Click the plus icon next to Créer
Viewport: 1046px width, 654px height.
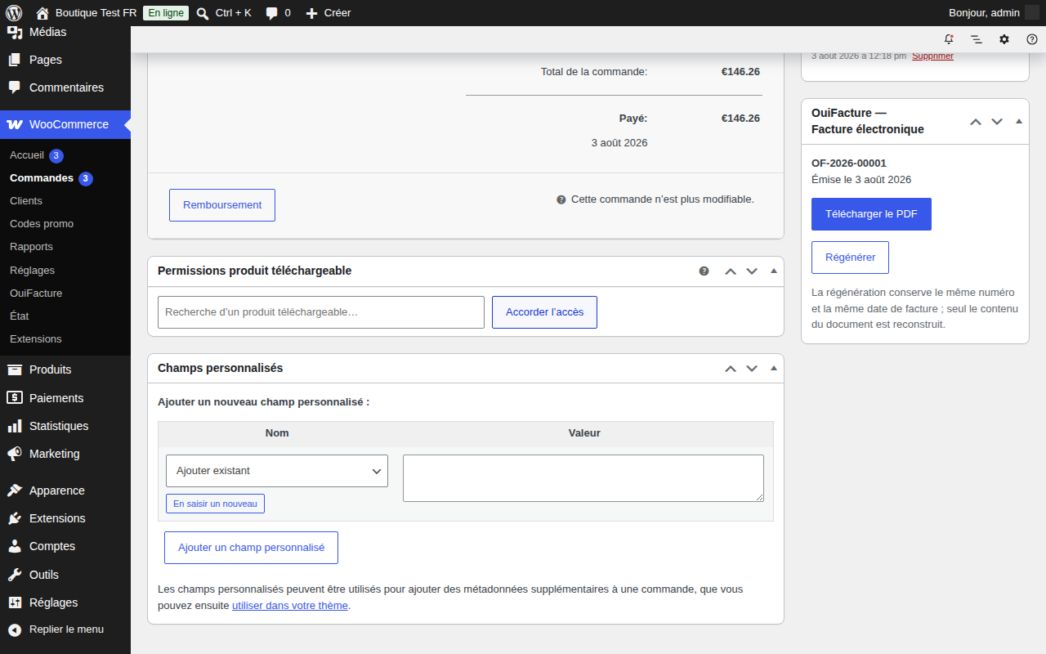(x=311, y=13)
